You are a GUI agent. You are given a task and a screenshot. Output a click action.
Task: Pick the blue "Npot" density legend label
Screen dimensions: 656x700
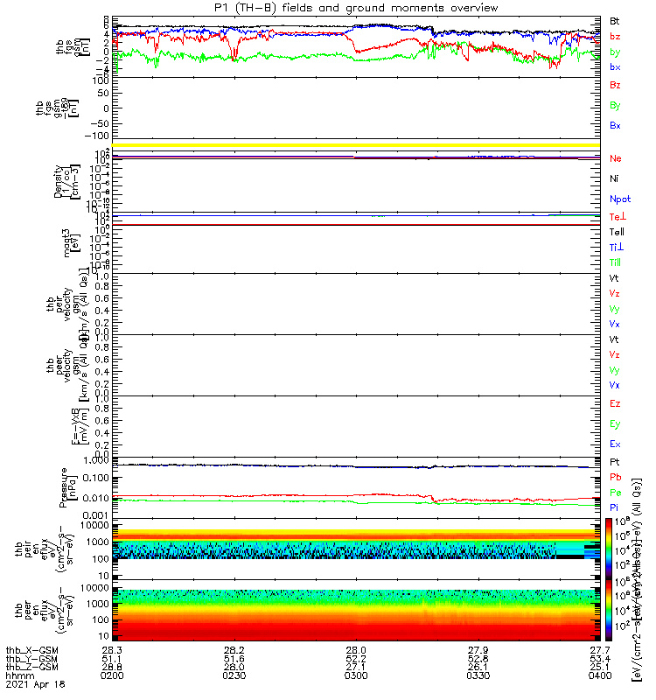coord(620,199)
